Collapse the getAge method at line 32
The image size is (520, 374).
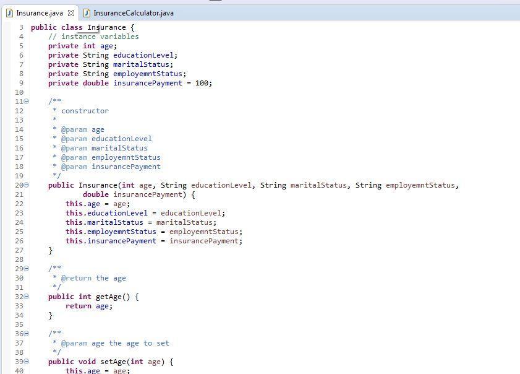pos(25,297)
